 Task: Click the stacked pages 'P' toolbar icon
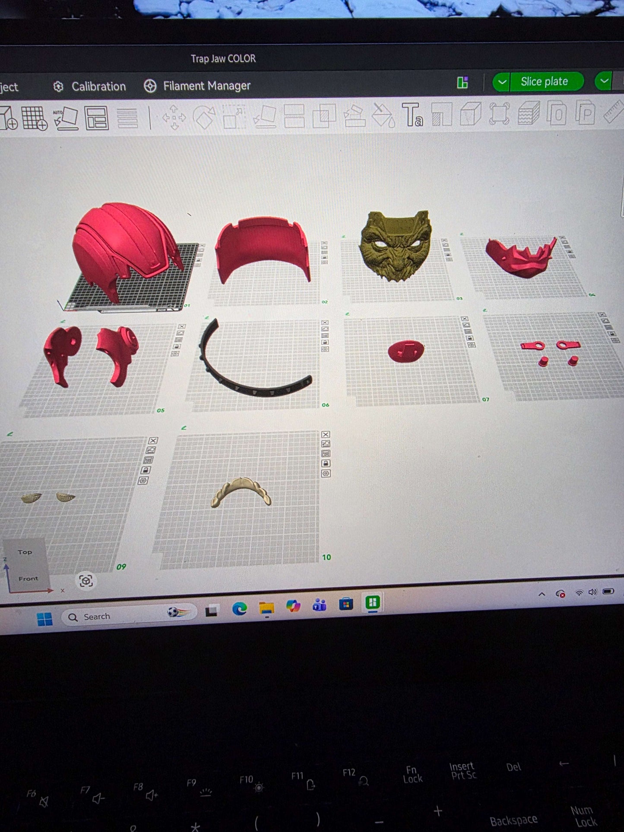click(x=585, y=113)
